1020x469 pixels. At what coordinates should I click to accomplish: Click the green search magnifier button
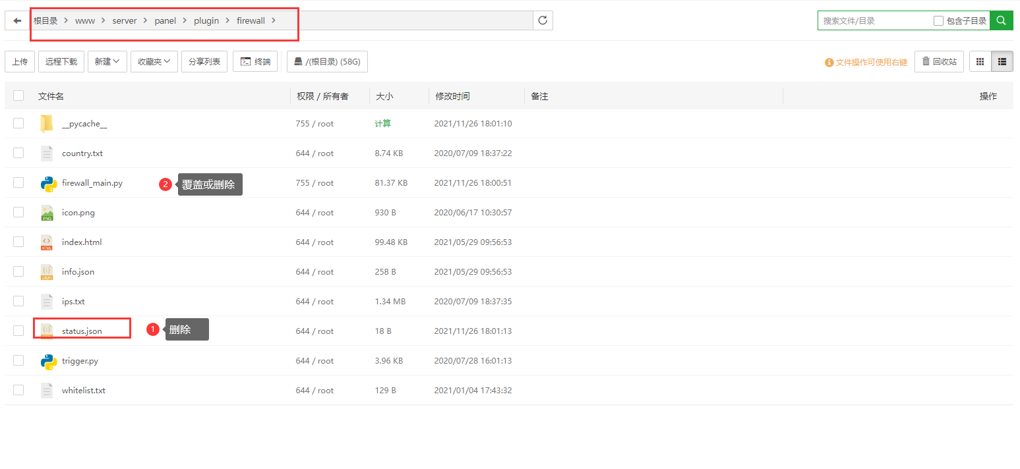(x=1001, y=20)
